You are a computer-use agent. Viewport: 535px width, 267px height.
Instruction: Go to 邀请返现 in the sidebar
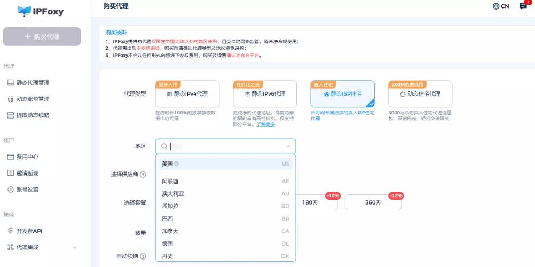point(27,173)
